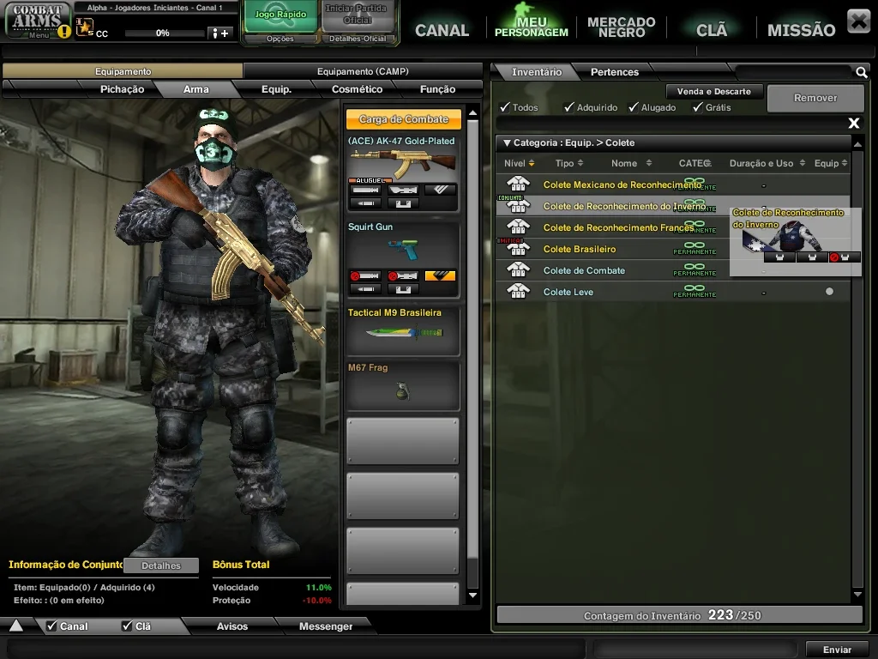
Task: Click the chat message input field
Action: click(x=296, y=650)
